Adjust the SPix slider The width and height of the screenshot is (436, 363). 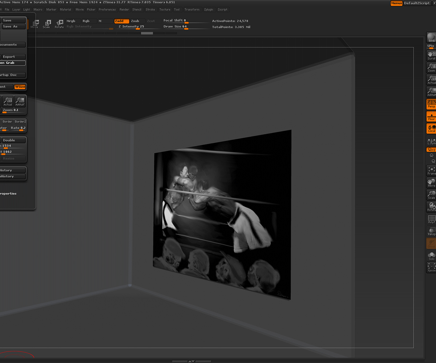431,46
